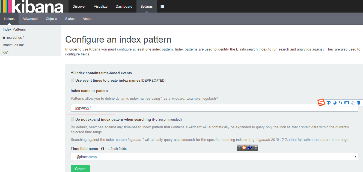363x172 pixels.
Task: Uncheck Index contains time-based events
Action: click(72, 73)
